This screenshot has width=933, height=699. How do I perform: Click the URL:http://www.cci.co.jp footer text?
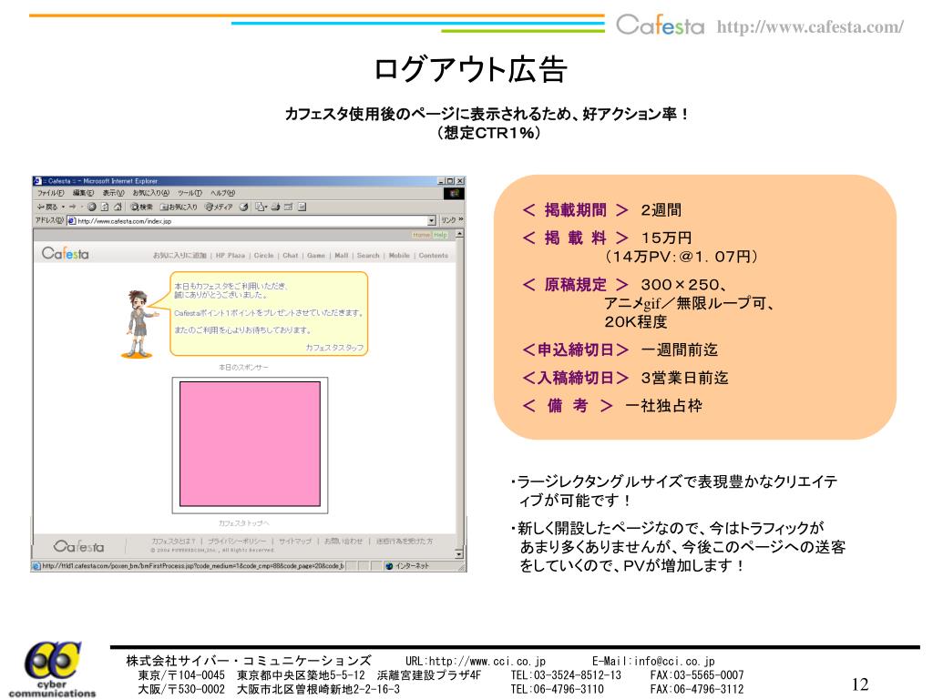coord(476,661)
